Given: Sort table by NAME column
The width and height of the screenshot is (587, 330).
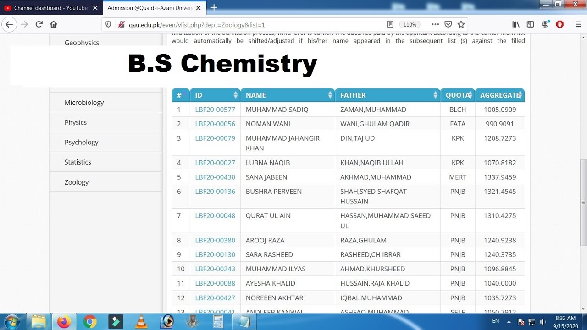Looking at the screenshot, I should pos(288,95).
